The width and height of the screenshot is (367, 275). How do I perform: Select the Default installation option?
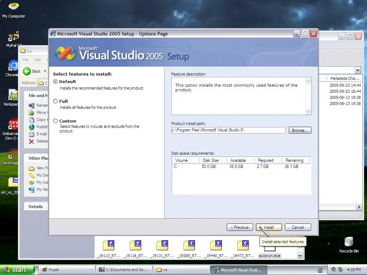point(56,82)
